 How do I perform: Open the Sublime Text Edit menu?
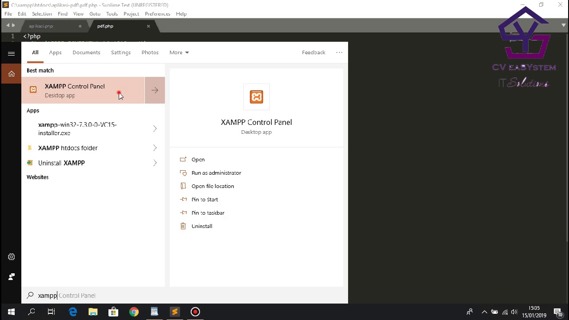pos(22,14)
